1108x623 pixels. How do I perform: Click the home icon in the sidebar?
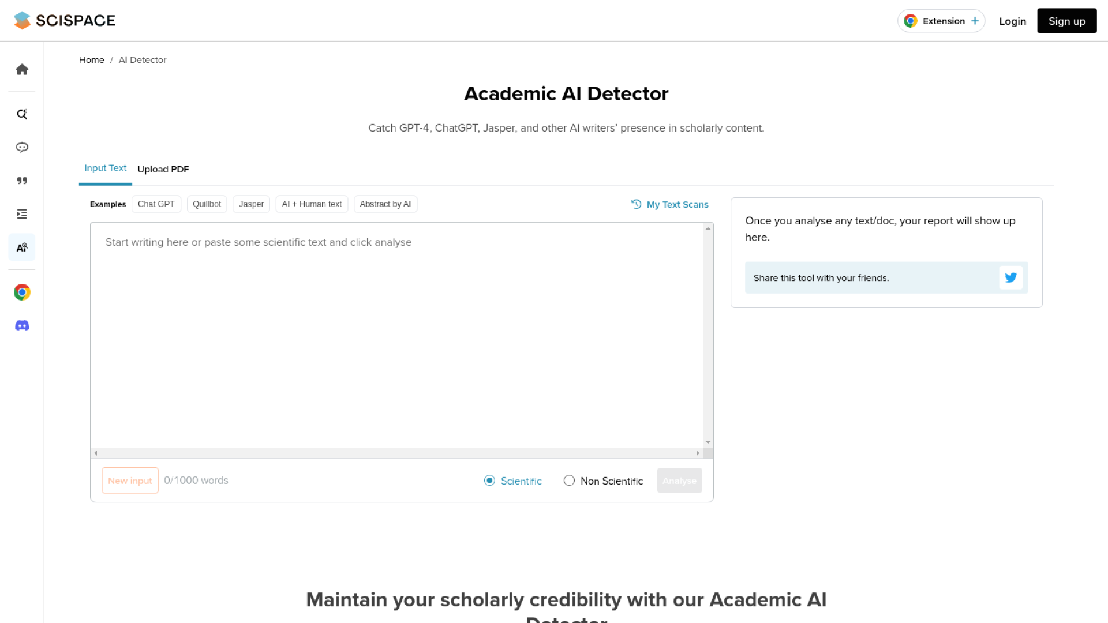click(22, 70)
